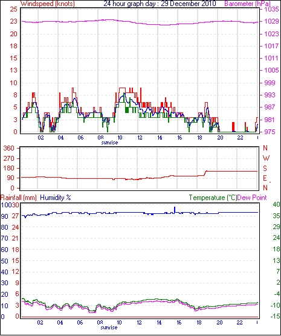Click the 360 wind direction axis value
Image resolution: width=281 pixels, height=336 pixels.
click(x=9, y=148)
